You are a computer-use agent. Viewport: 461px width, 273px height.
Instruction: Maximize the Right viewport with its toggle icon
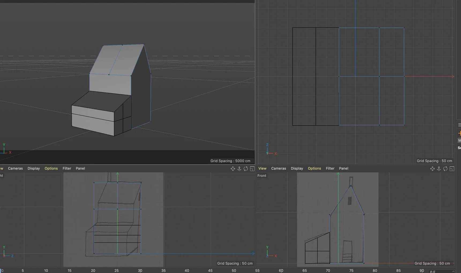(252, 169)
